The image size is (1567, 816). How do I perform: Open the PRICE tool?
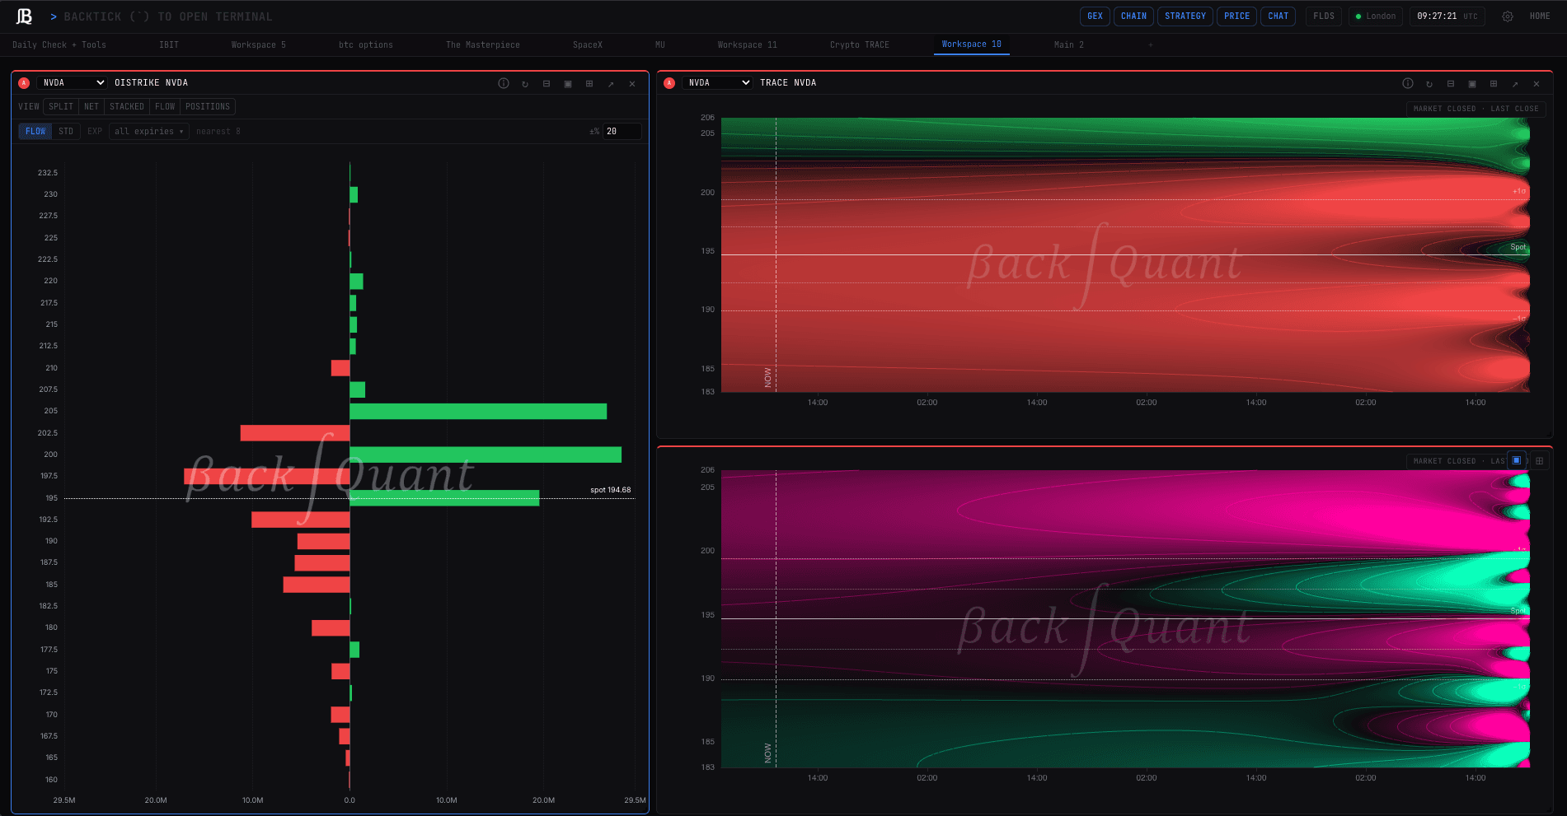point(1237,16)
